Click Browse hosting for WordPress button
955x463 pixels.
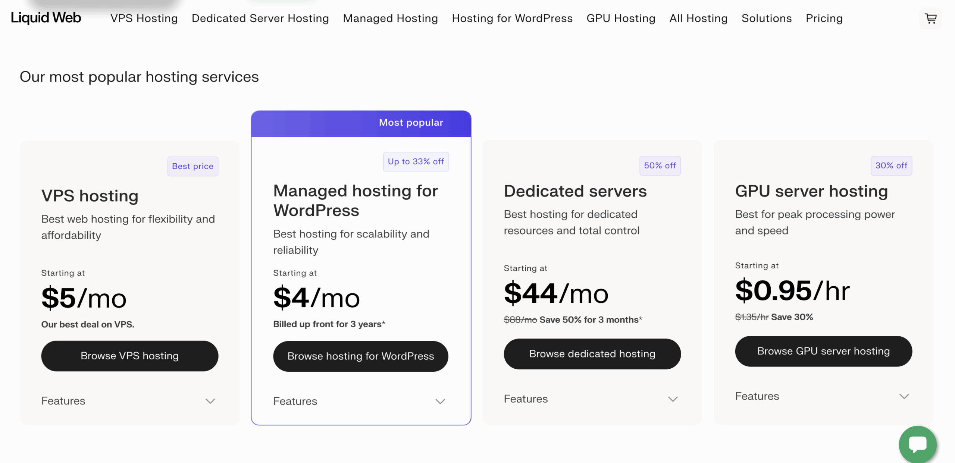click(x=360, y=356)
